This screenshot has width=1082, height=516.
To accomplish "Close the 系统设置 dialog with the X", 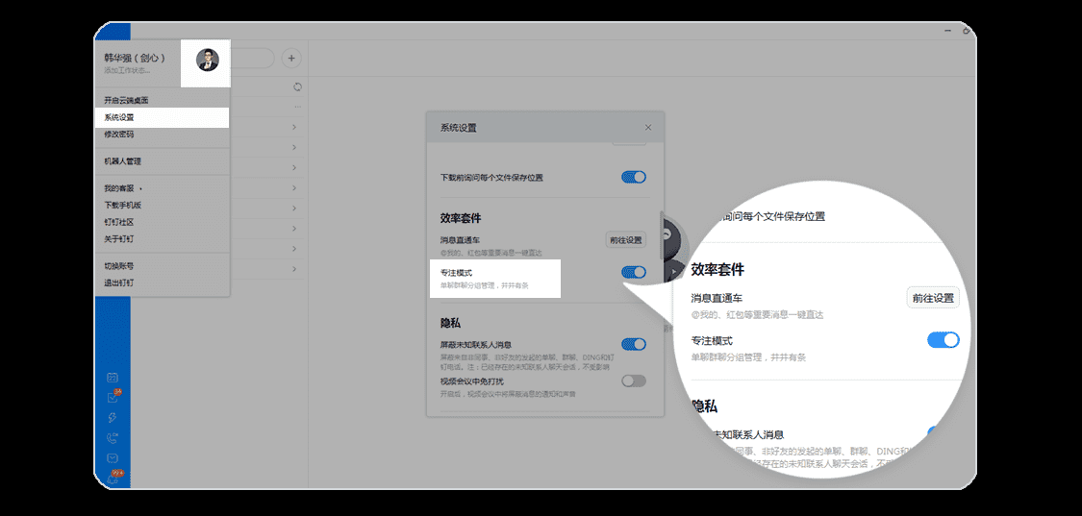I will click(x=648, y=127).
